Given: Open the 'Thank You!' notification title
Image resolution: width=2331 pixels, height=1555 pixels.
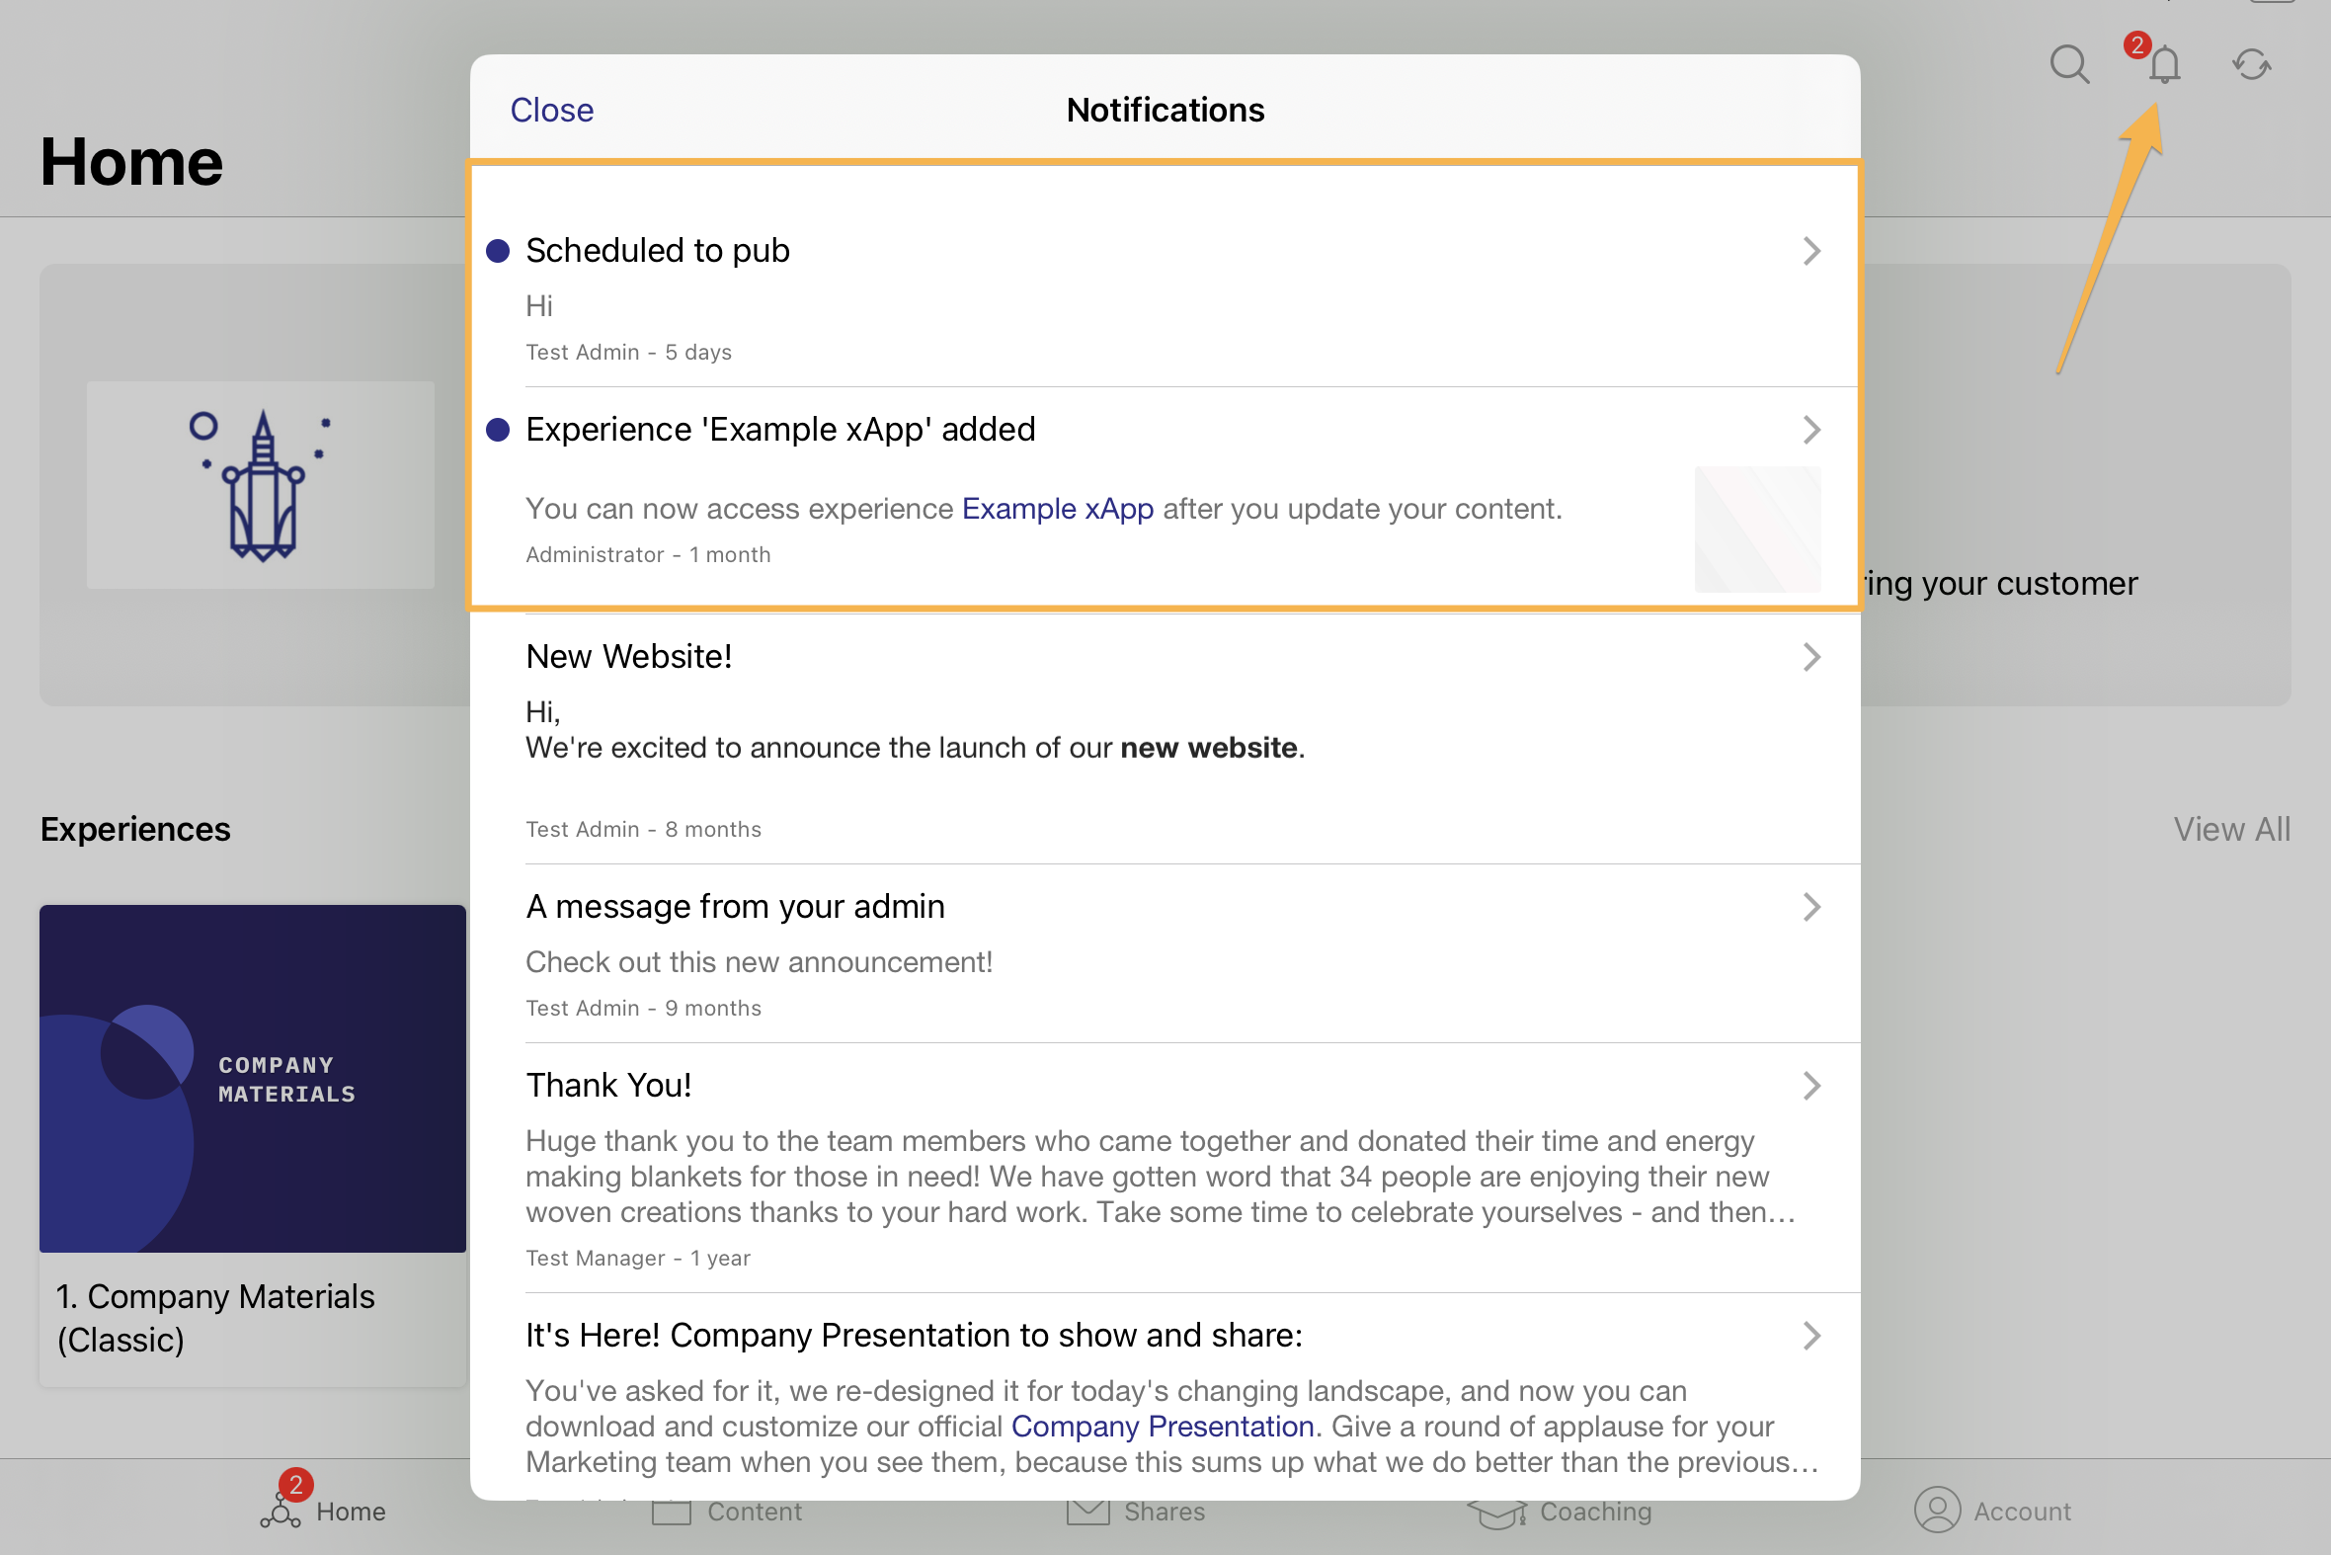Looking at the screenshot, I should tap(607, 1085).
